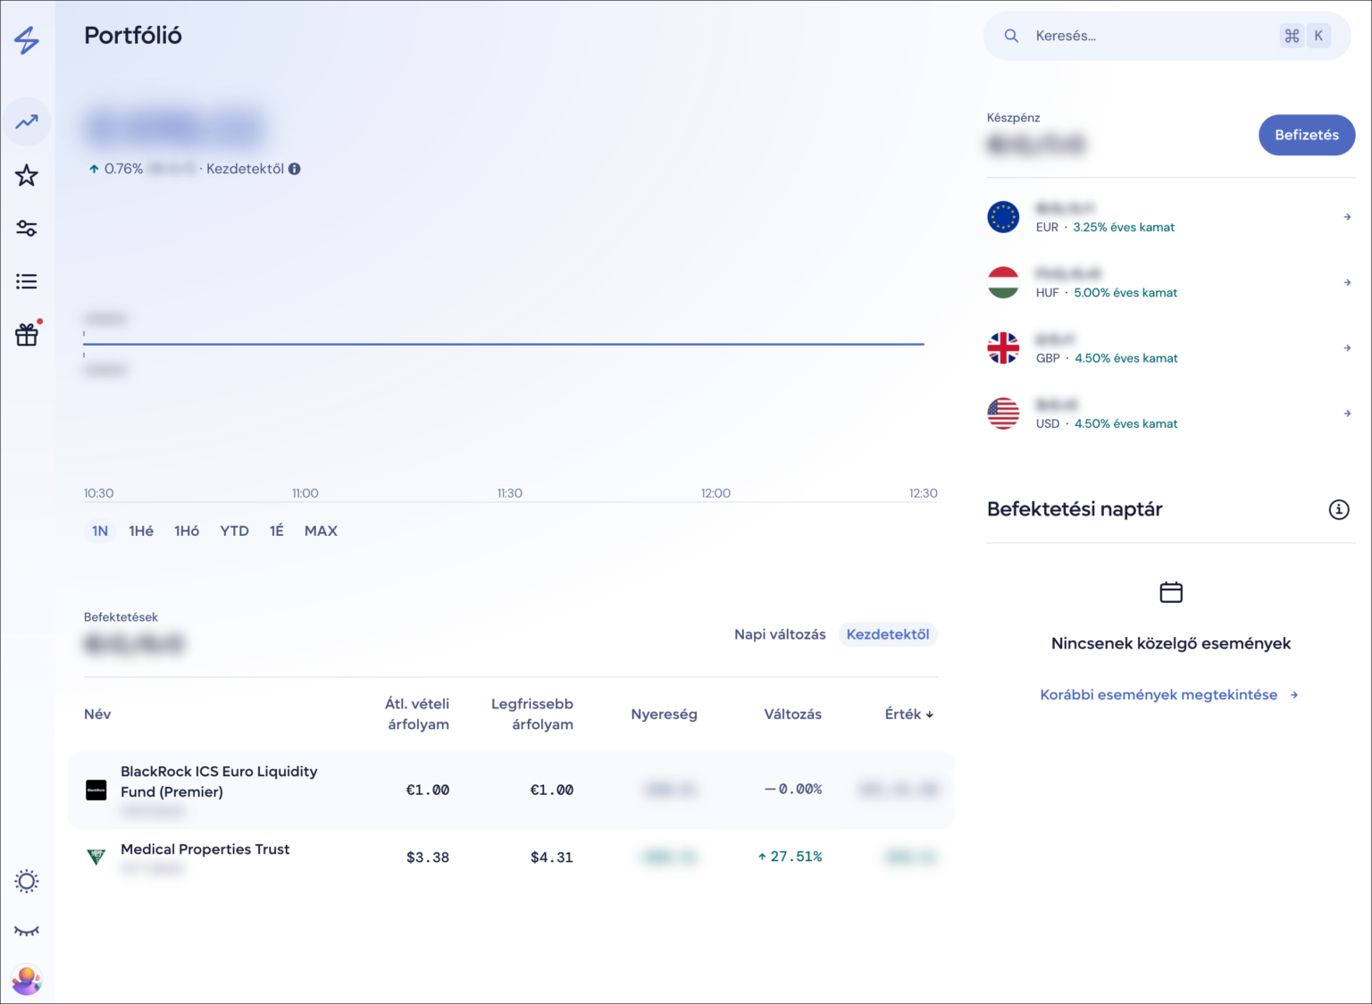Expand the EUR cash account arrow

pyautogui.click(x=1347, y=217)
